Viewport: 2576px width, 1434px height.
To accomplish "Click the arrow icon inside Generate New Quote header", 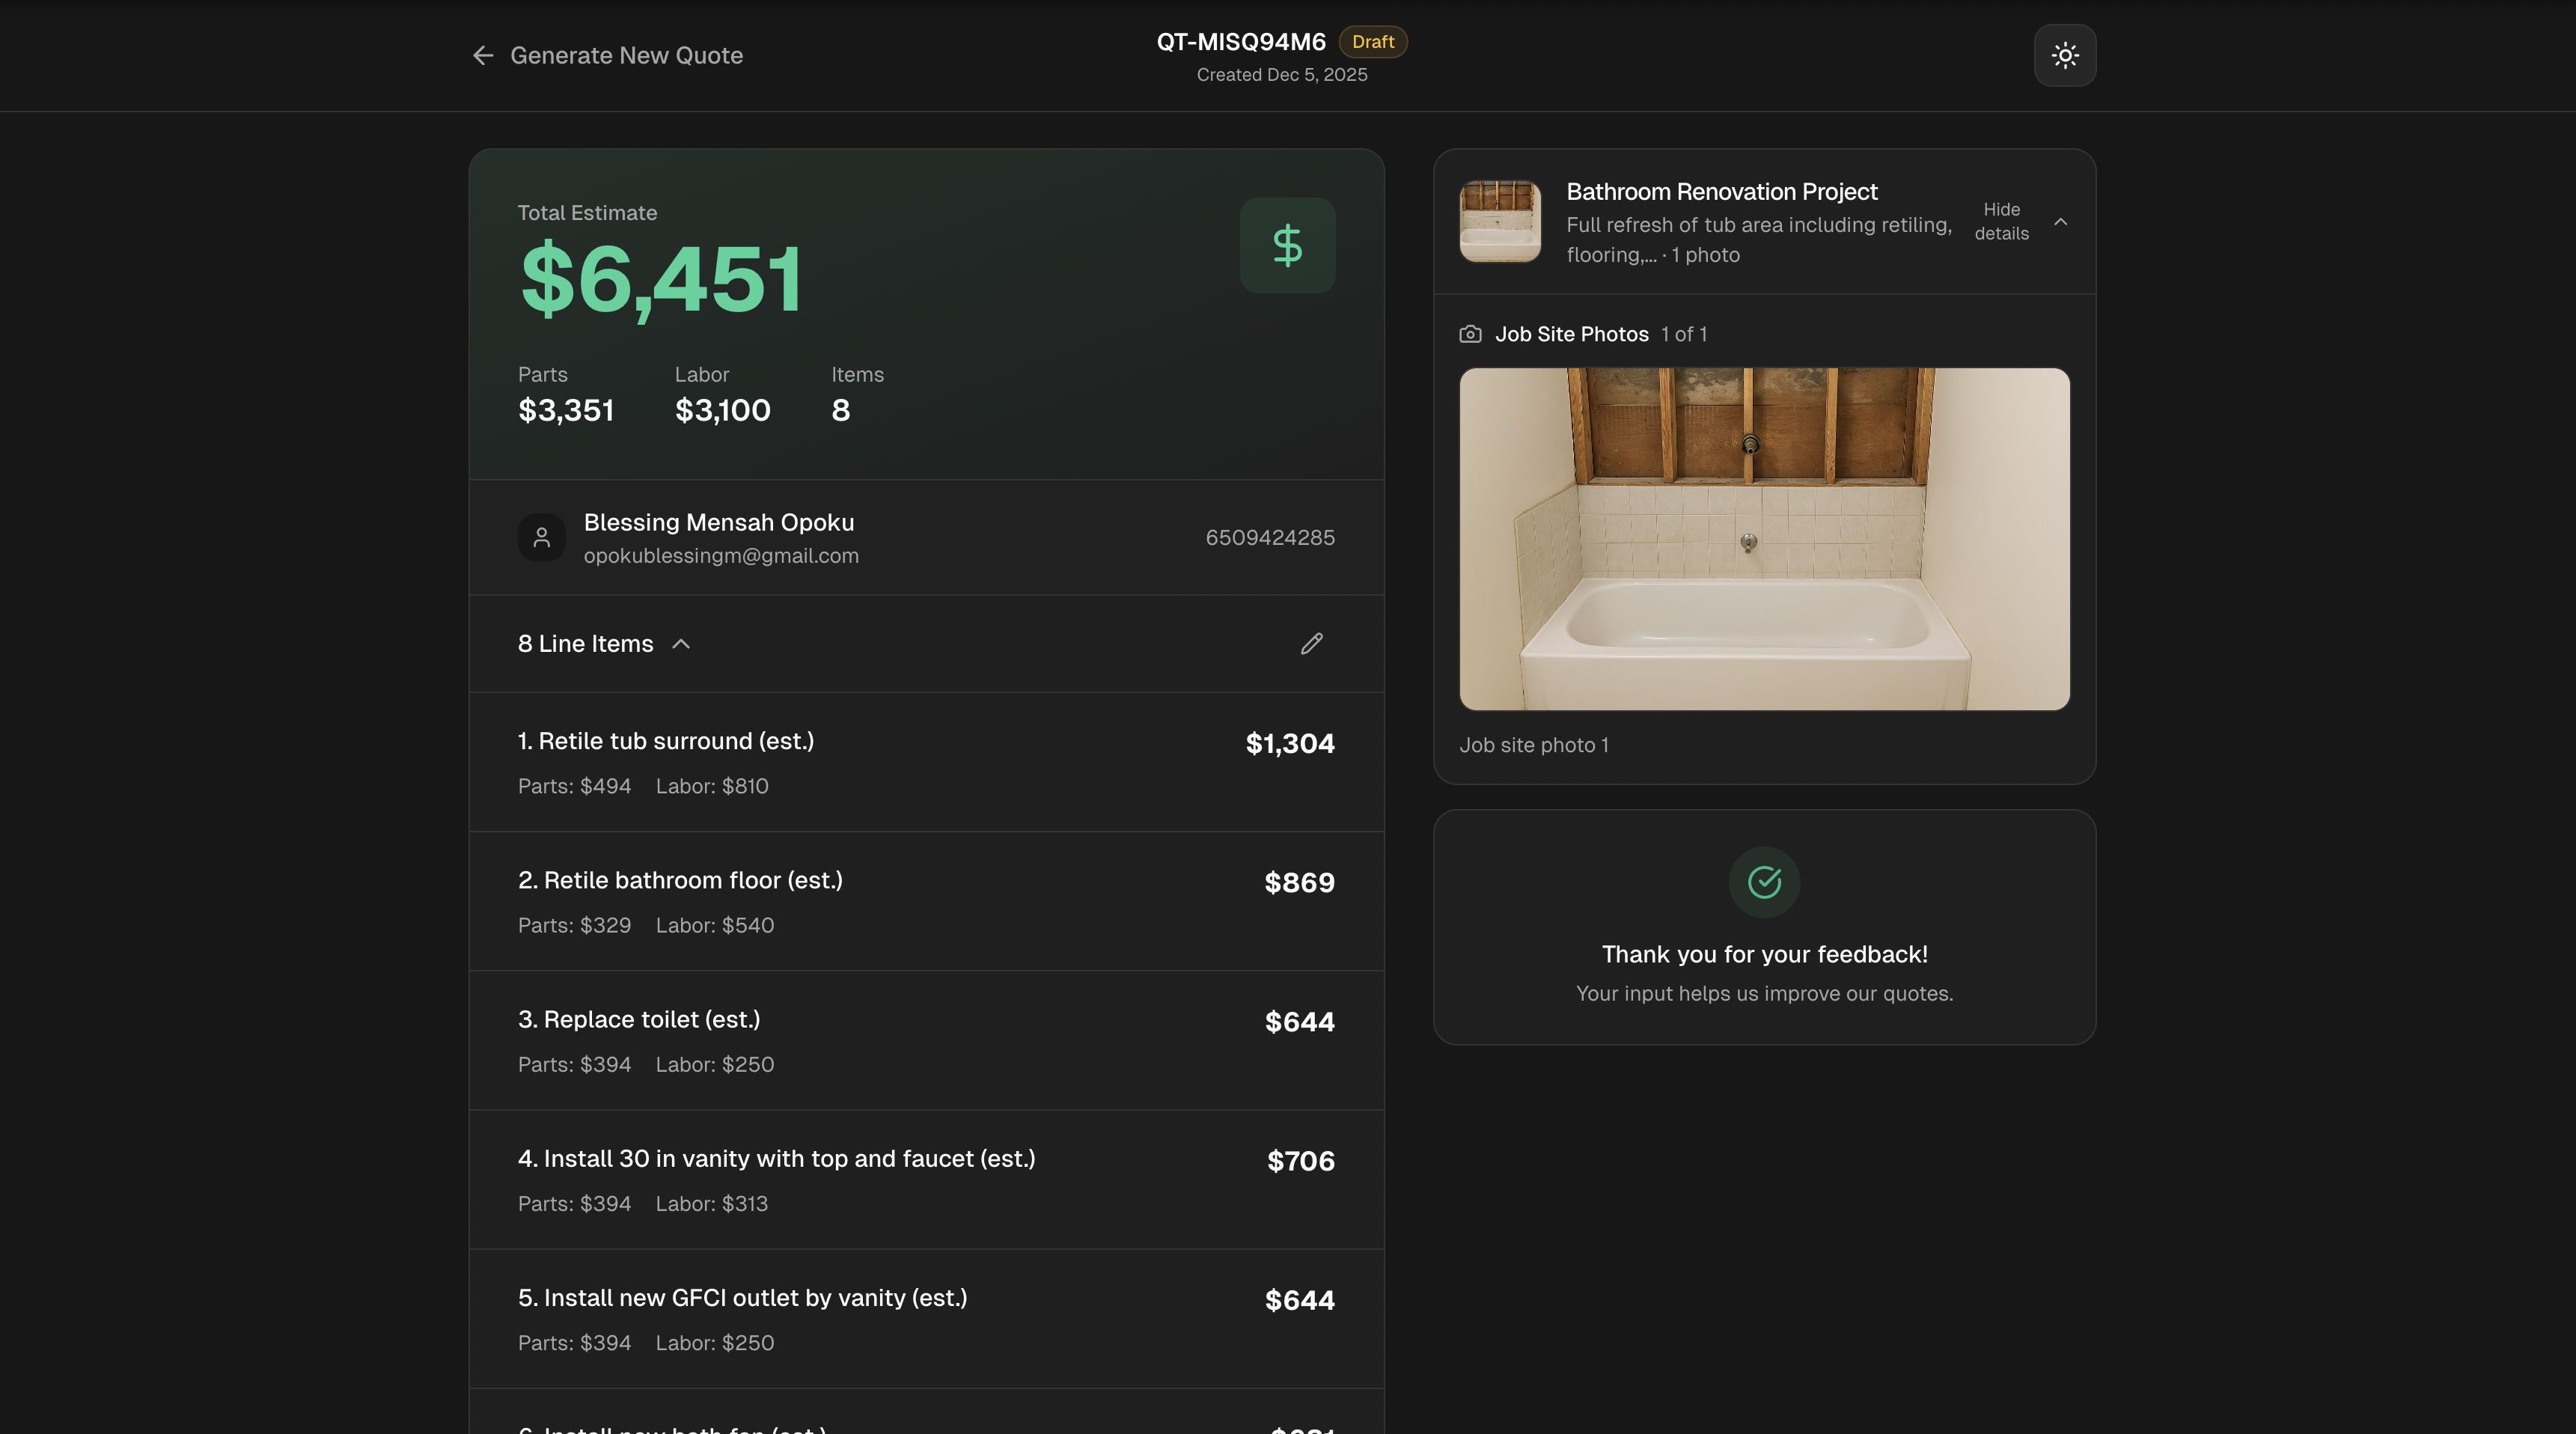I will click(484, 55).
